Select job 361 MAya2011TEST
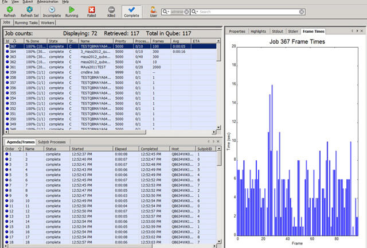This screenshot has width=367, height=248. tap(110, 67)
